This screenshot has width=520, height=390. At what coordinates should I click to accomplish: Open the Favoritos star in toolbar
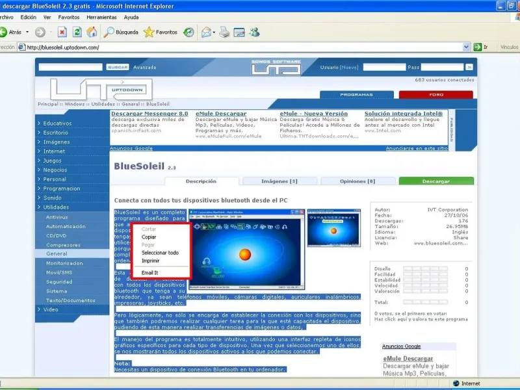[161, 32]
